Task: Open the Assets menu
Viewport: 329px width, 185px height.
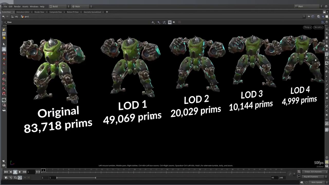Action: pyautogui.click(x=25, y=6)
